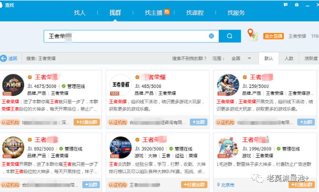319x192 pixels.
Task: Clear the search box with the X icon
Action: pos(211,36)
